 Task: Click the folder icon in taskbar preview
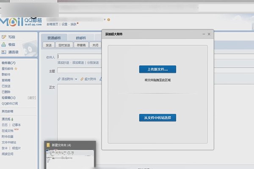[x=48, y=145]
